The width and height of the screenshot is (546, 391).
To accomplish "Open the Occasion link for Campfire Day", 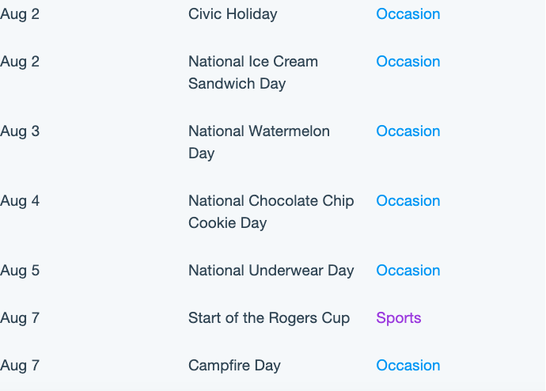I will point(408,366).
